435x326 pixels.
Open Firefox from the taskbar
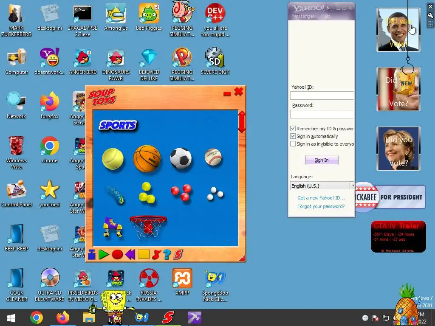(x=63, y=318)
